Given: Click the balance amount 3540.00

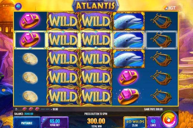Looking at the screenshot, I should click(x=29, y=114).
